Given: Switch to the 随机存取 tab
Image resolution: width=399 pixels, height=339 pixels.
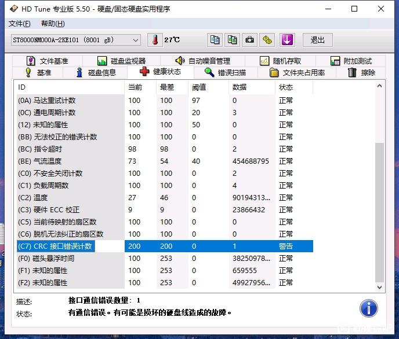Looking at the screenshot, I should coord(280,61).
